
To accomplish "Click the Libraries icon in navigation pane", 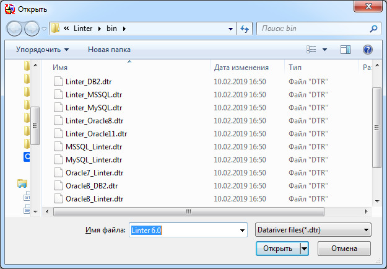I will tap(22, 183).
